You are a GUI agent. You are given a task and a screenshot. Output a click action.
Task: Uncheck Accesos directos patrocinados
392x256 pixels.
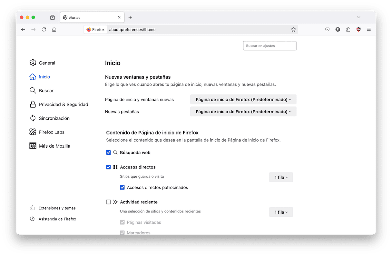click(122, 187)
